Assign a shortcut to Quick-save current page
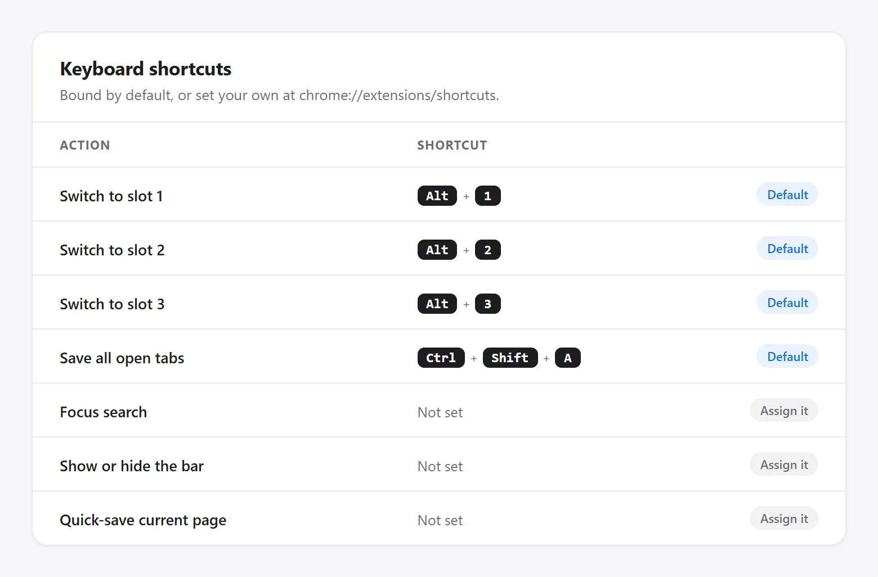 783,519
